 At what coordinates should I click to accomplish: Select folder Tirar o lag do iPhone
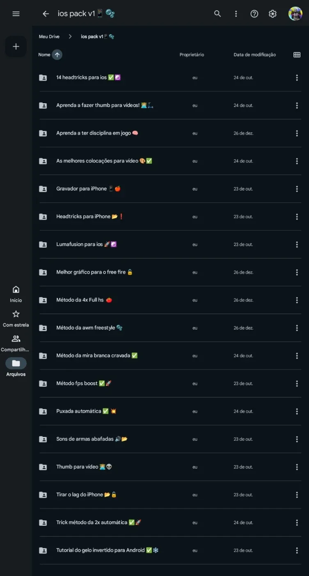[x=170, y=495]
